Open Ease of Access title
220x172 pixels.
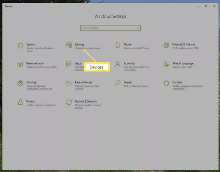84,83
